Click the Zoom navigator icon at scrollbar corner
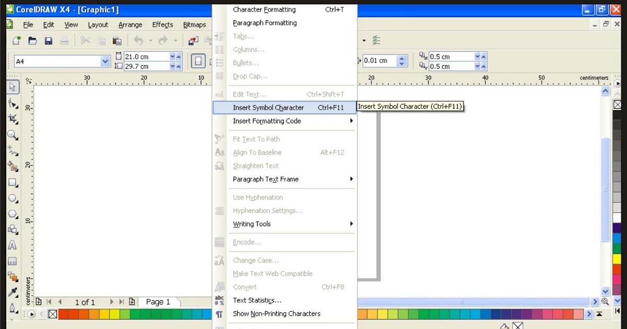Viewport: 627px width, 329px height. [x=605, y=301]
